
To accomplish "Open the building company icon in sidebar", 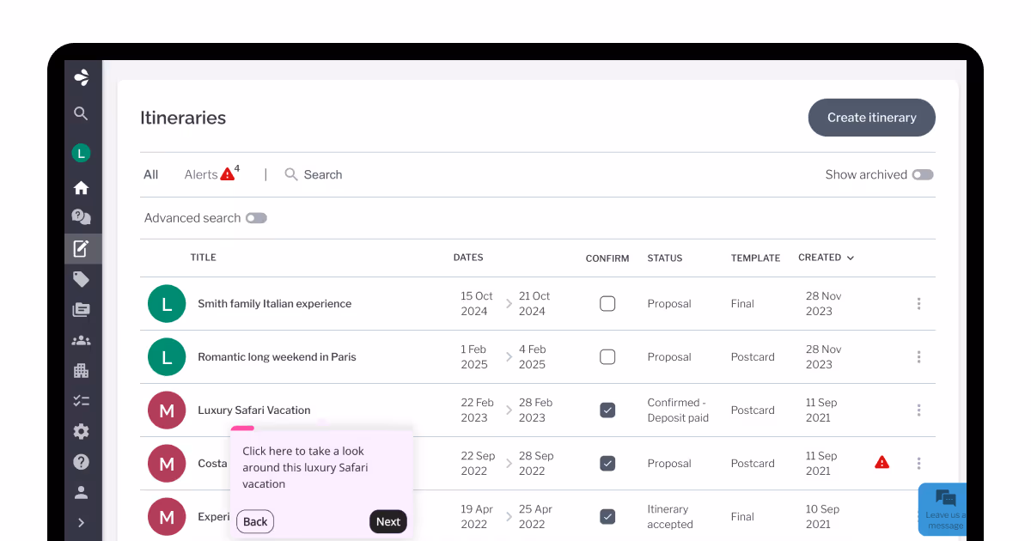I will [81, 371].
